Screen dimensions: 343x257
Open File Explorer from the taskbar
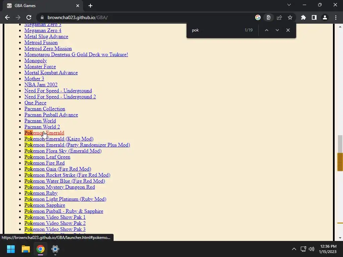click(25, 249)
